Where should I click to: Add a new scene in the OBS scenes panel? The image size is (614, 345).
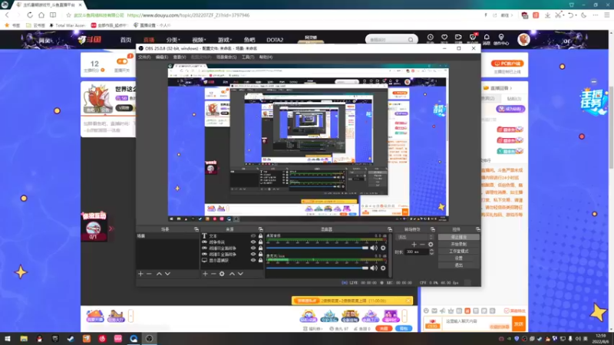click(140, 274)
